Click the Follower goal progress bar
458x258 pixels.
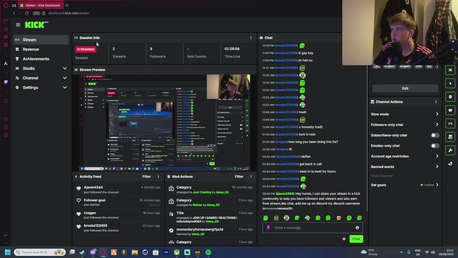[155, 205]
